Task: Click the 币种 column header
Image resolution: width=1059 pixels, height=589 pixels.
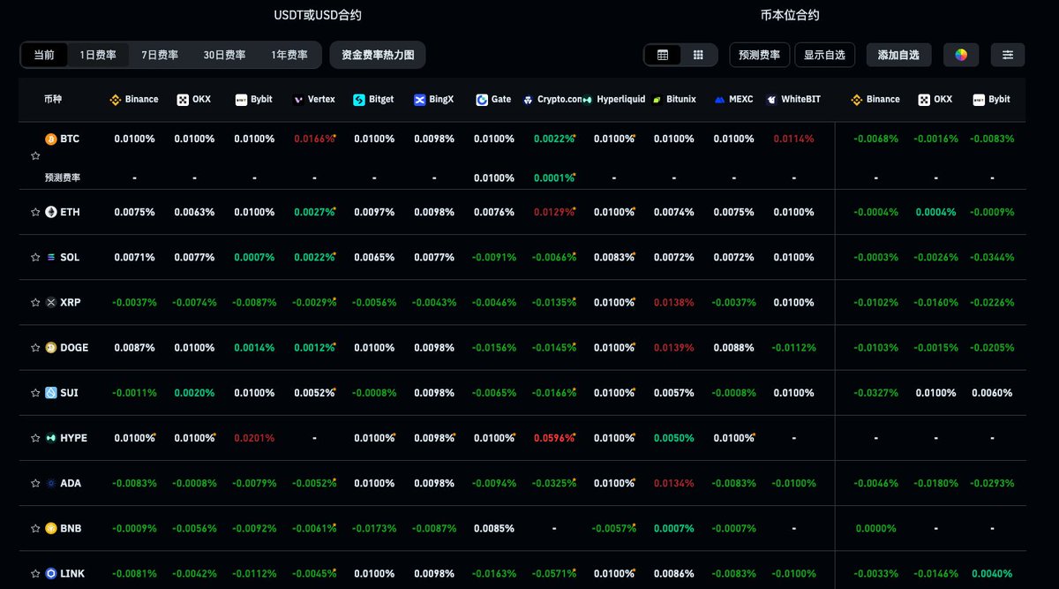Action: pyautogui.click(x=54, y=100)
